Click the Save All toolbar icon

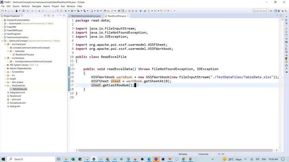point(12,11)
